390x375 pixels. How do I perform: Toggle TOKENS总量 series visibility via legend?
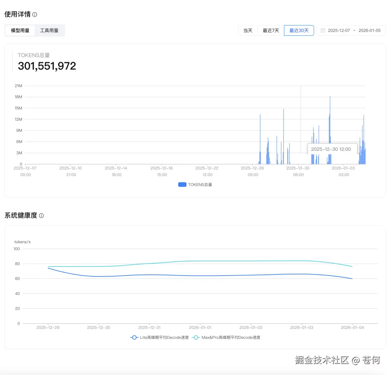[195, 184]
